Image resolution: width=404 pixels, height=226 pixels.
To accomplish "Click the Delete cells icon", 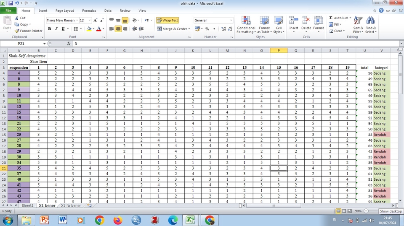I will coord(306,21).
